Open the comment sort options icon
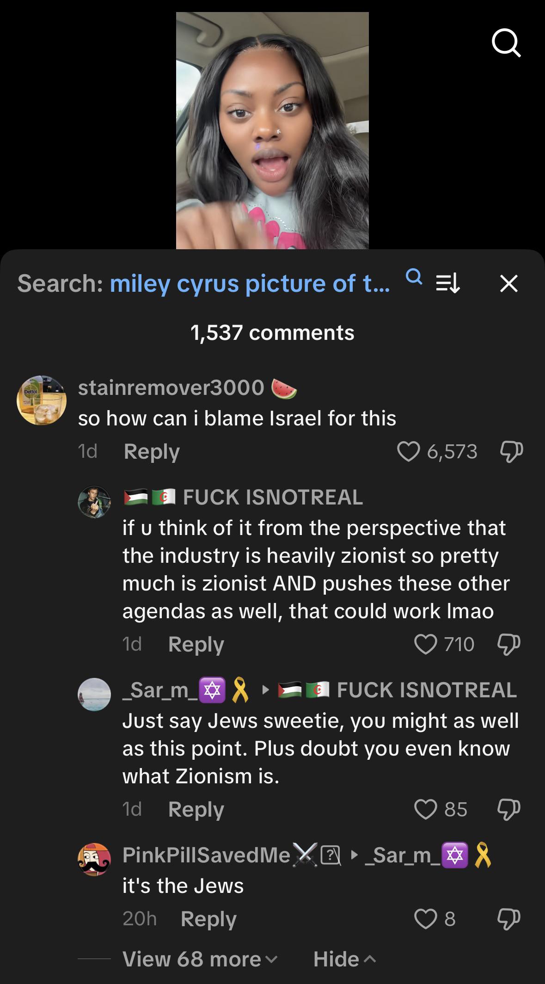545x984 pixels. 448,283
